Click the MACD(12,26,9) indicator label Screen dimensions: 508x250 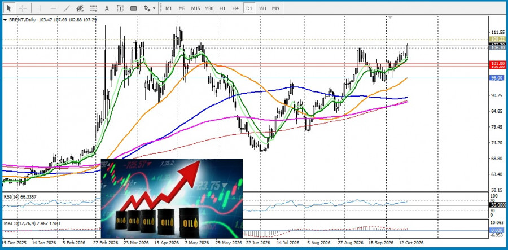tap(32, 223)
